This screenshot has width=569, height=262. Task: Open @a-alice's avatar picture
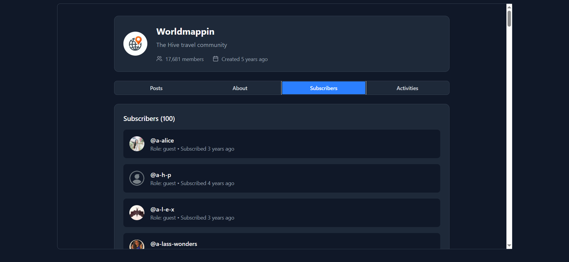137,144
